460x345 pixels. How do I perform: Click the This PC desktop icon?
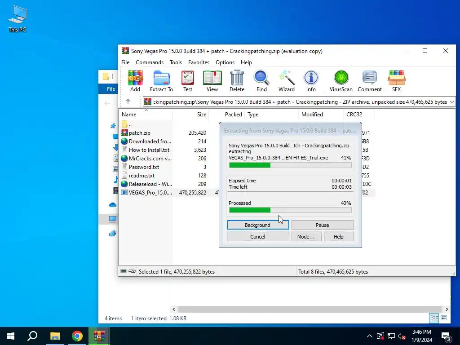coord(18,18)
